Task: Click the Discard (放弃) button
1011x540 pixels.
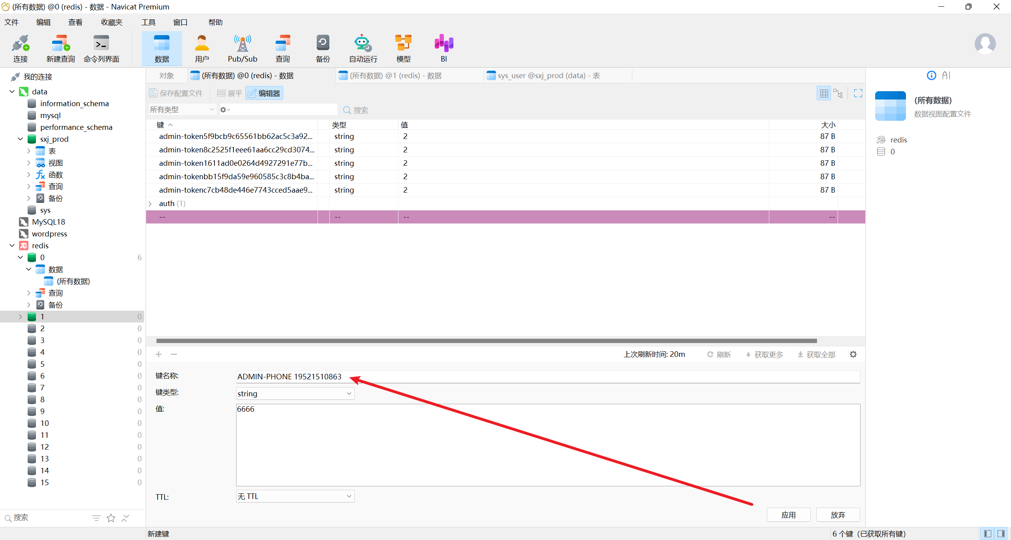Action: pyautogui.click(x=838, y=515)
